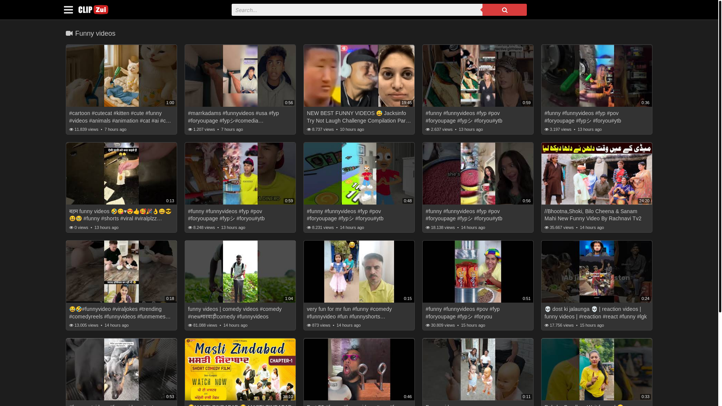722x406 pixels.
Task: Click the search magnifier button
Action: [504, 10]
